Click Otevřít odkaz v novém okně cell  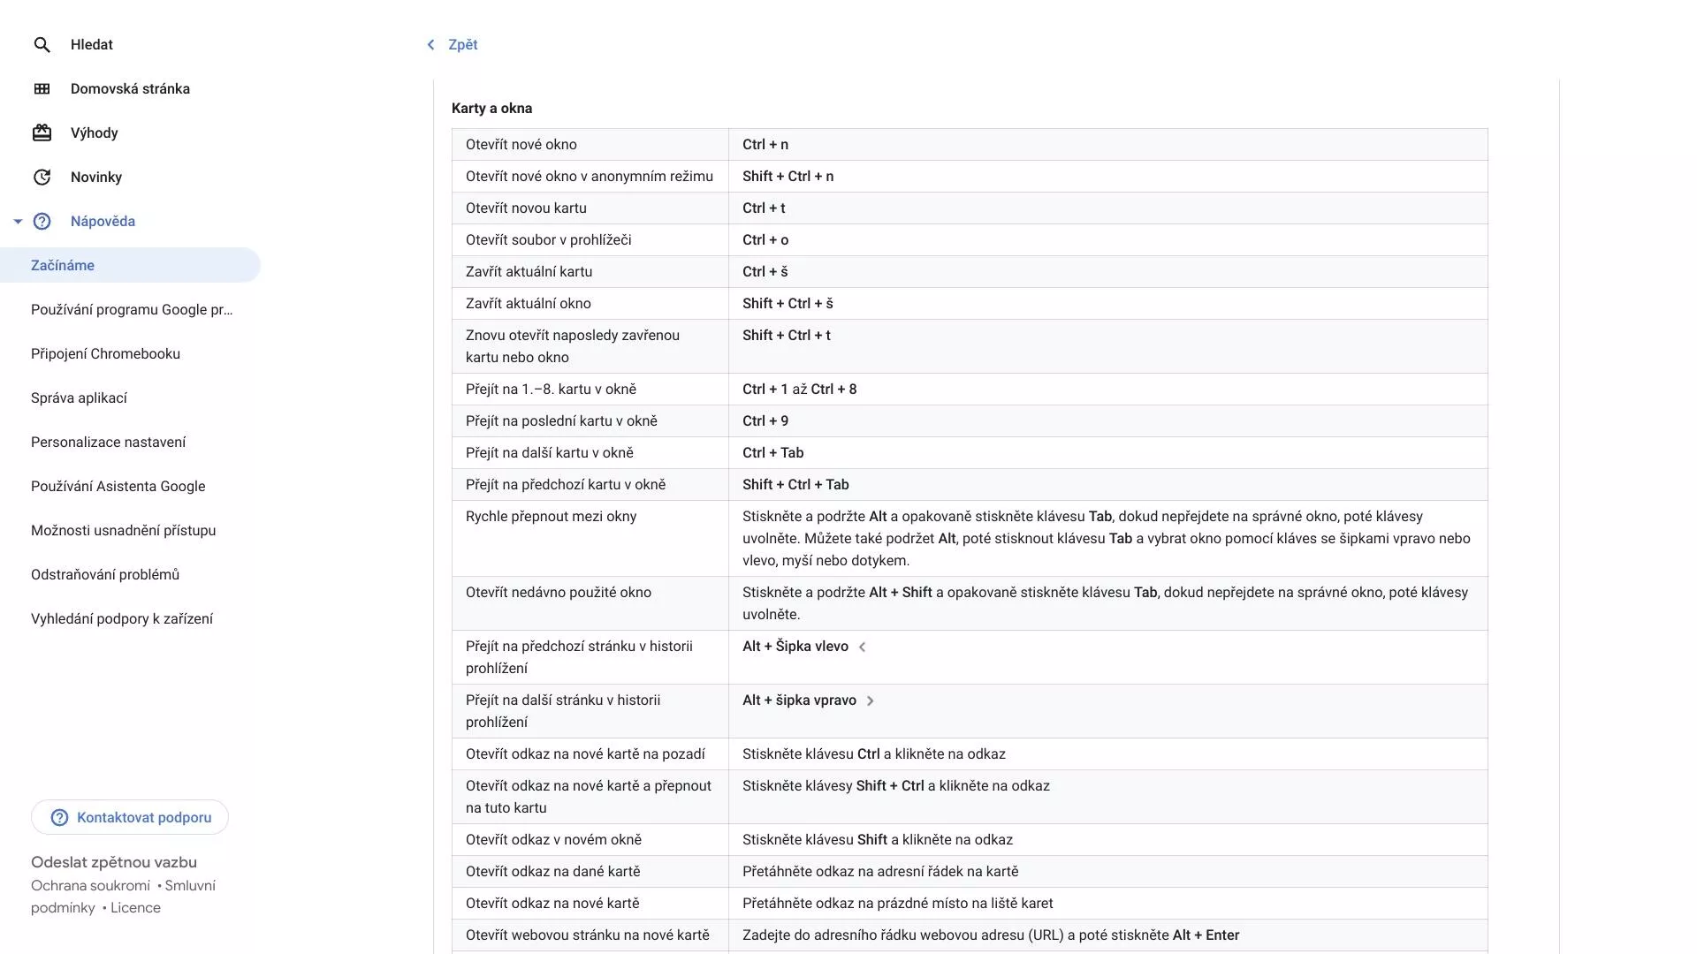590,839
